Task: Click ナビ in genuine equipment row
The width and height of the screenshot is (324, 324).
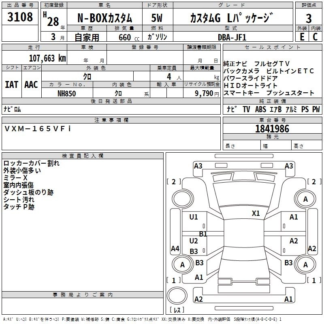Action: click(x=232, y=109)
